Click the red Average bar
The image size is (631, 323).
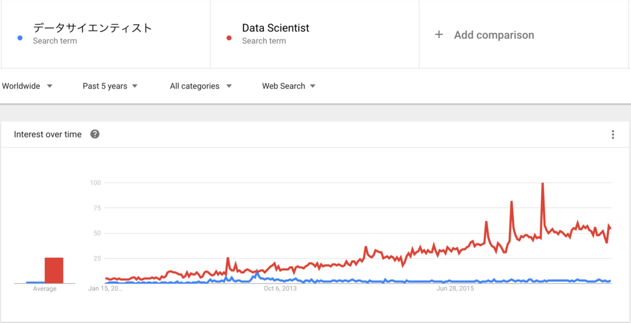54,270
